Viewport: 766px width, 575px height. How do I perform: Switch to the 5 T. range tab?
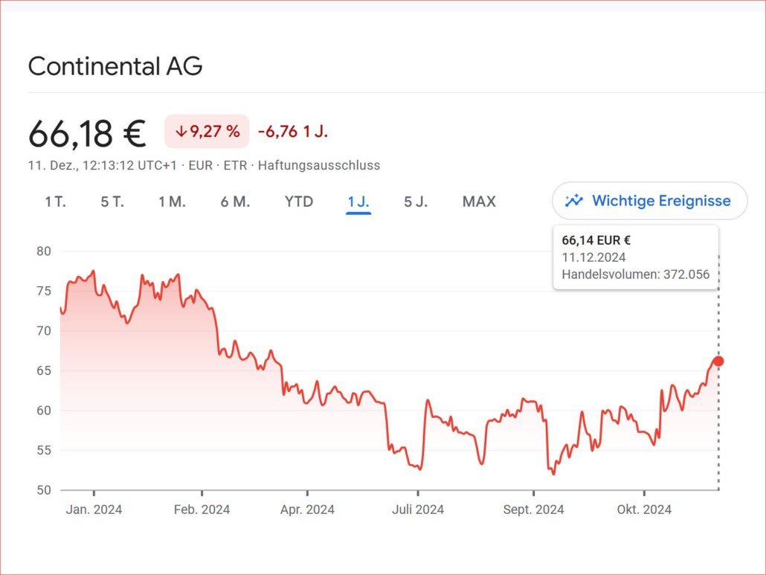tap(112, 202)
